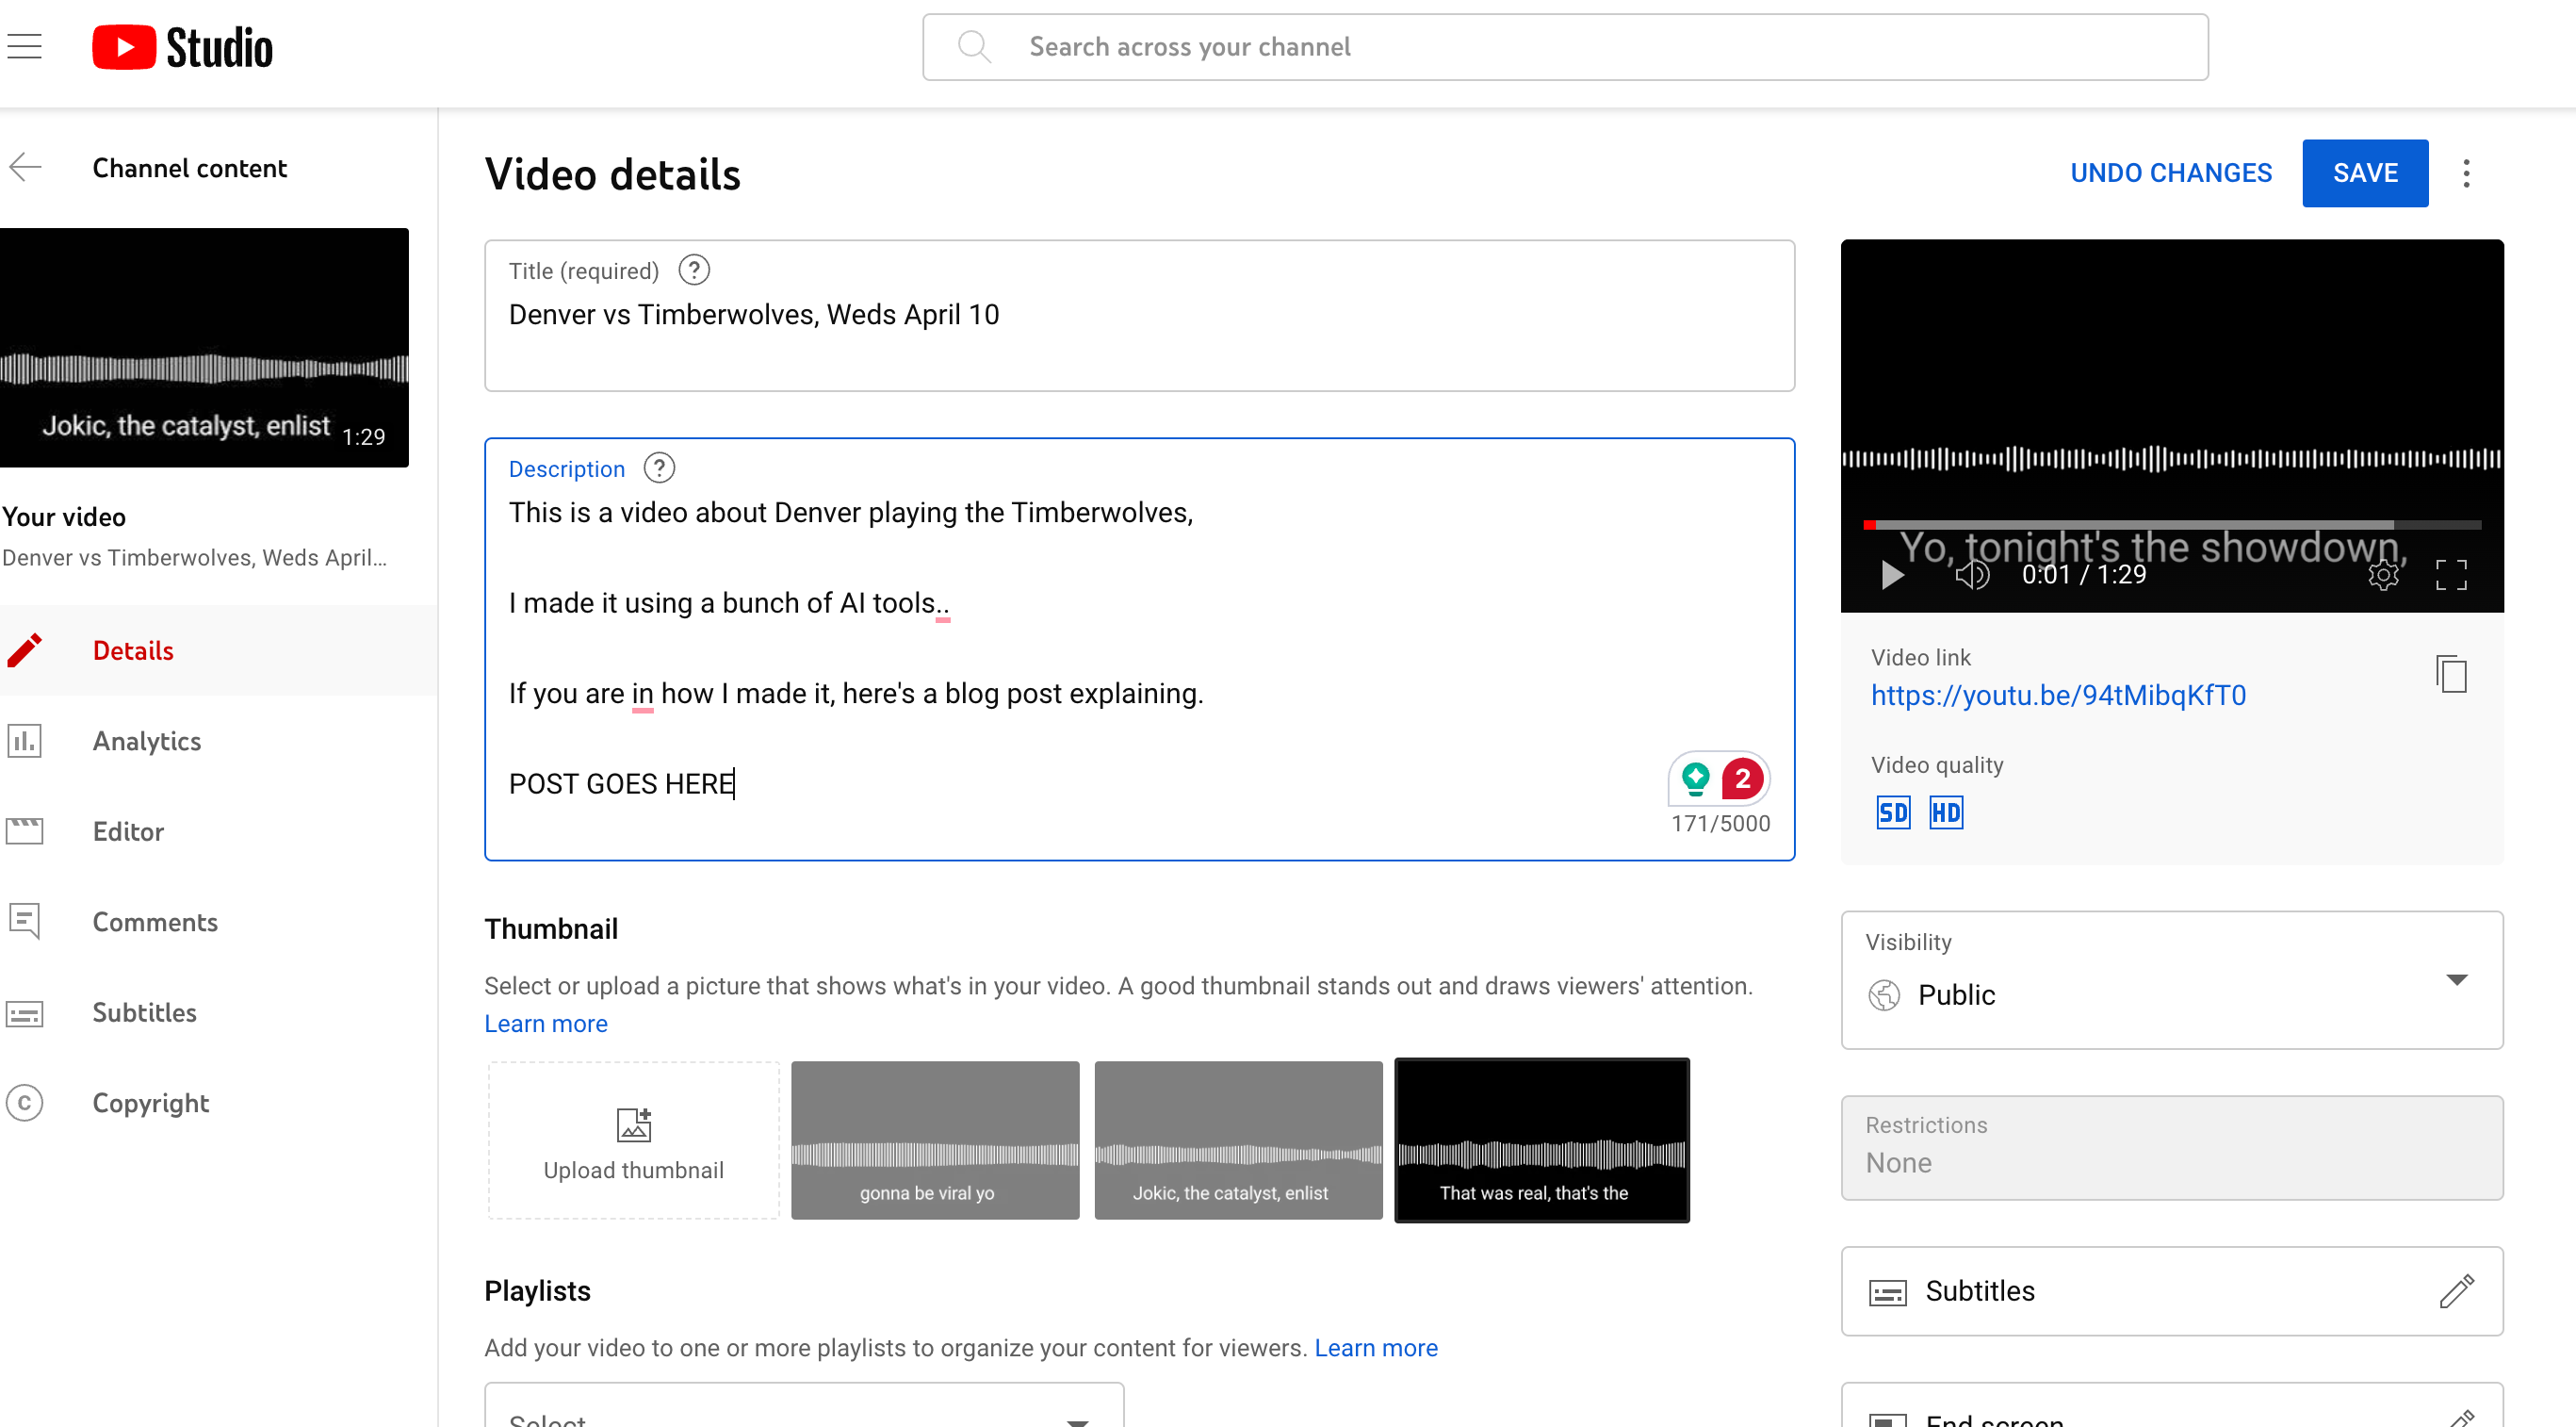Open the hamburger navigation menu
The width and height of the screenshot is (2576, 1427).
[24, 47]
